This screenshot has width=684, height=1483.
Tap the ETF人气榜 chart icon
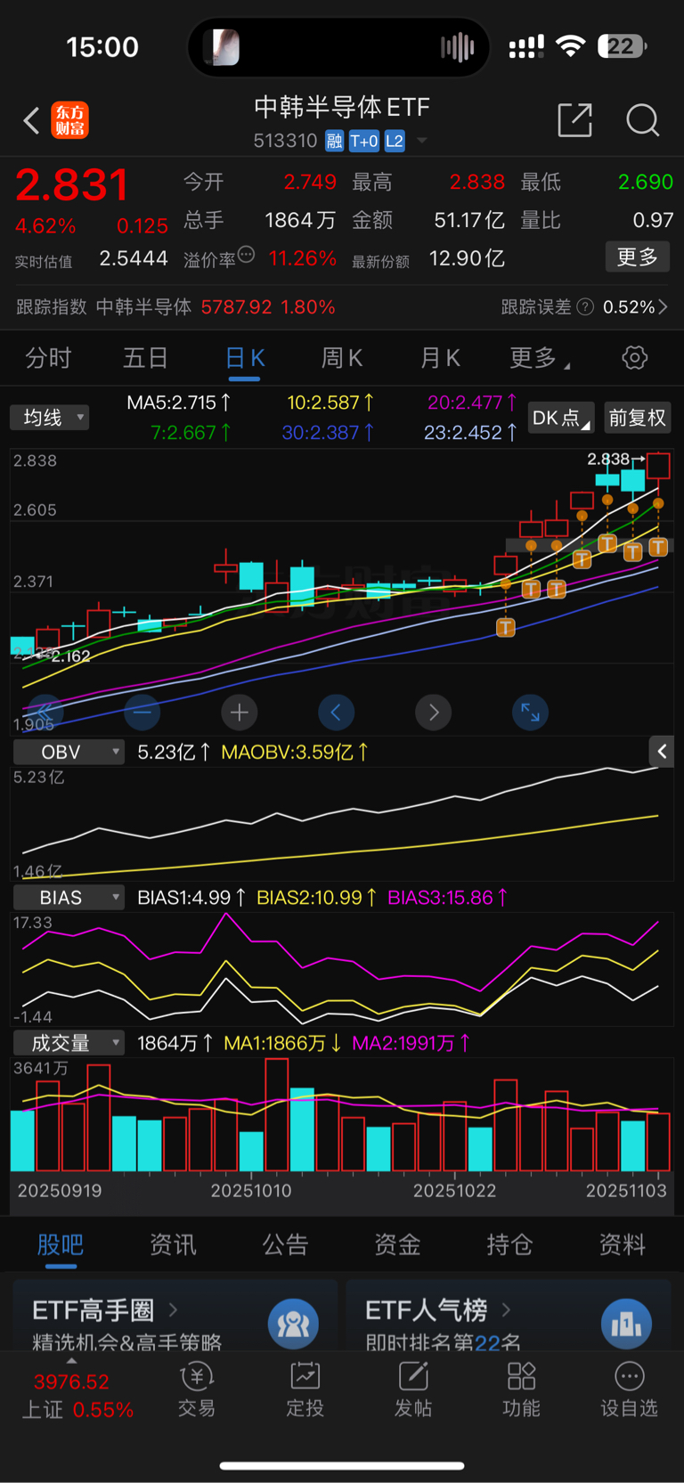point(626,1324)
